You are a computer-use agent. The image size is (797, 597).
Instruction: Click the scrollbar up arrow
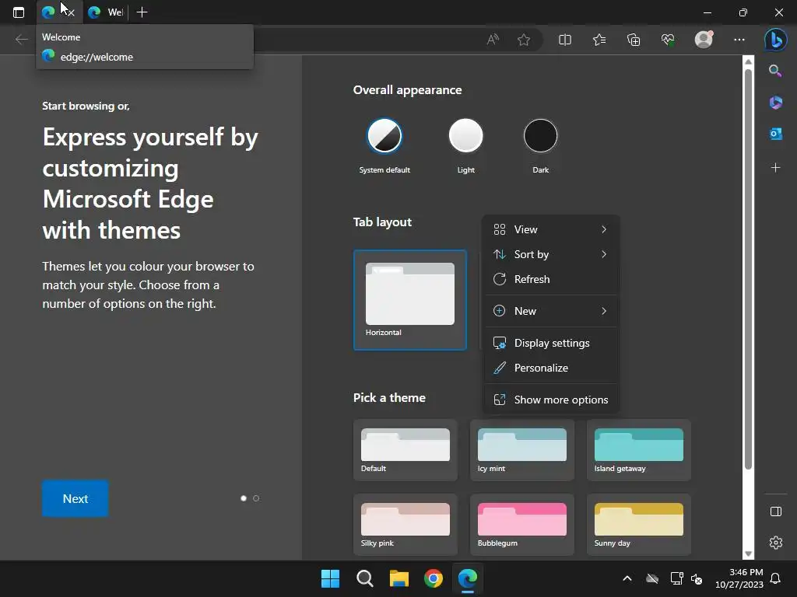748,61
